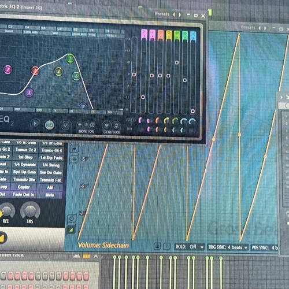Click the green band level slider handle
The height and width of the screenshot is (289, 289).
[x=176, y=62]
